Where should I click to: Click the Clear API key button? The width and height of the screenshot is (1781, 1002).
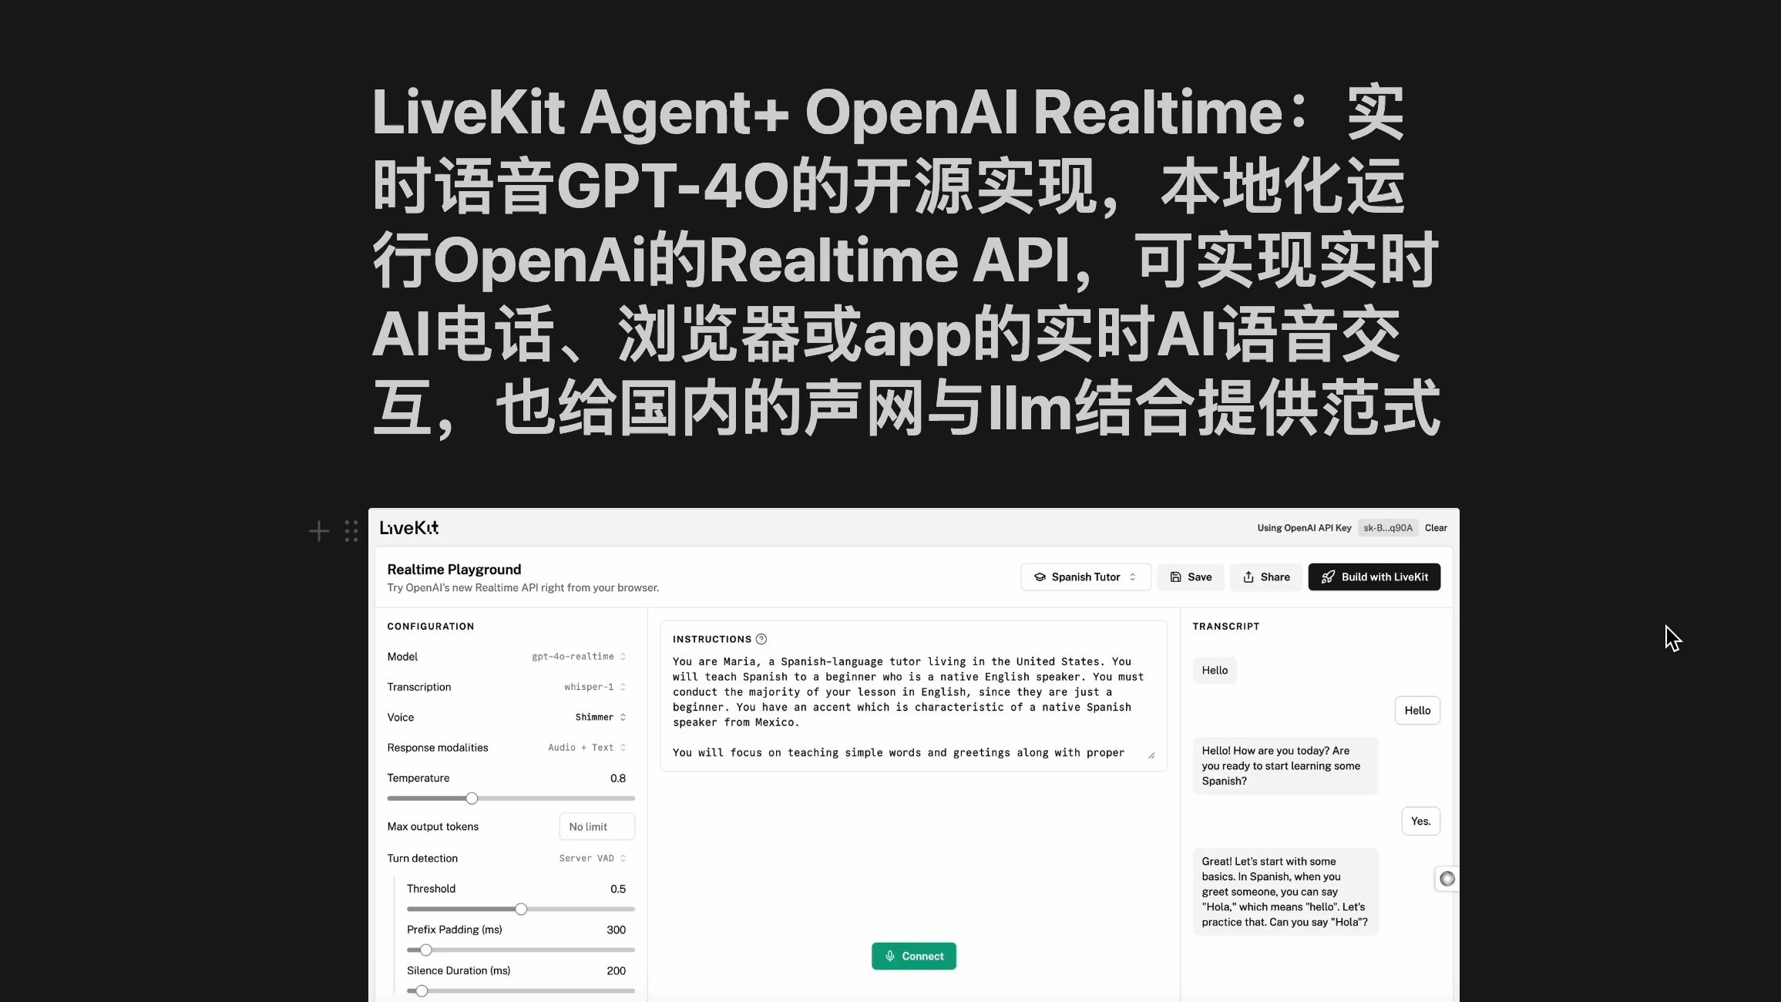click(x=1436, y=527)
